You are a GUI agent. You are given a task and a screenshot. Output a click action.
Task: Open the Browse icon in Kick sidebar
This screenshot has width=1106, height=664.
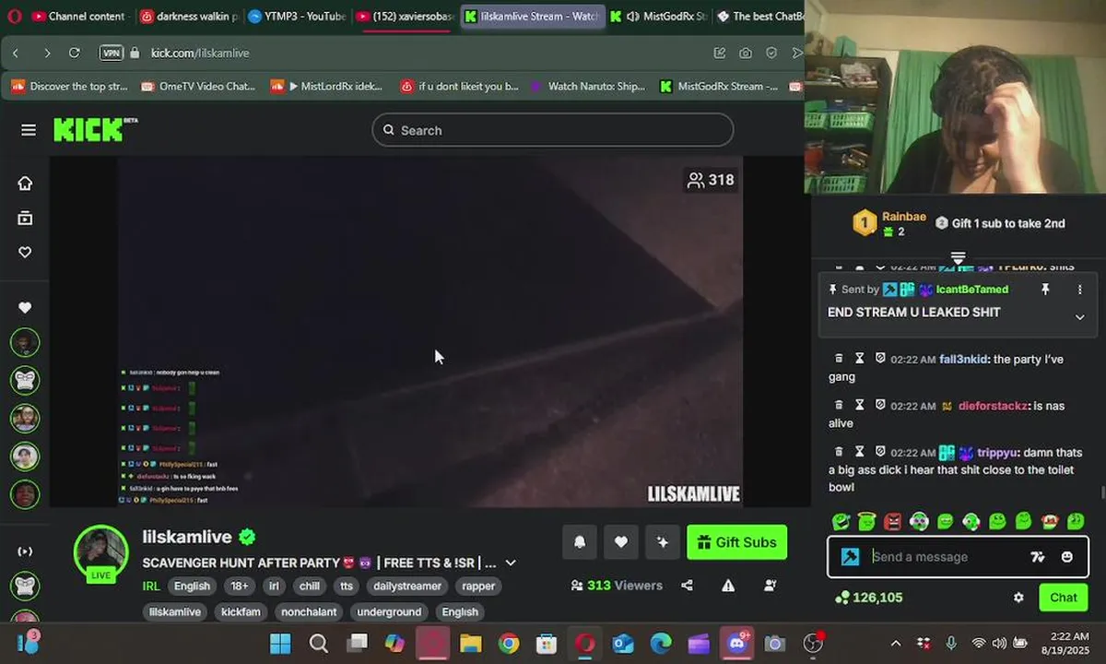25,218
